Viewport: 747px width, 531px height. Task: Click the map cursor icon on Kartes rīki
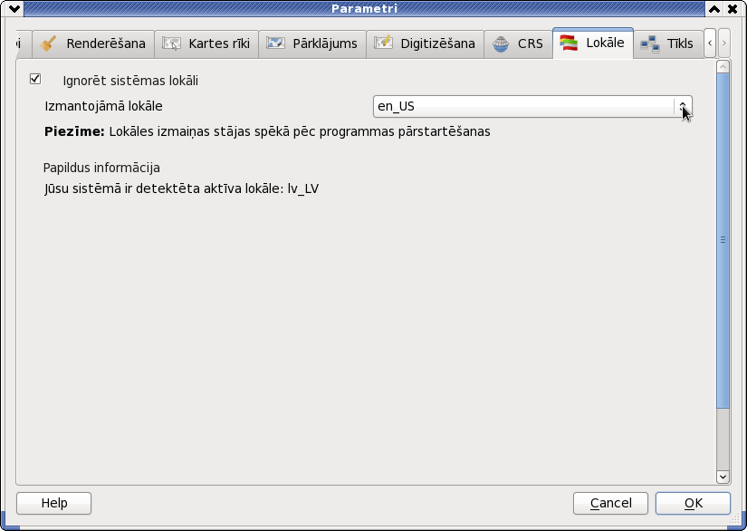171,43
